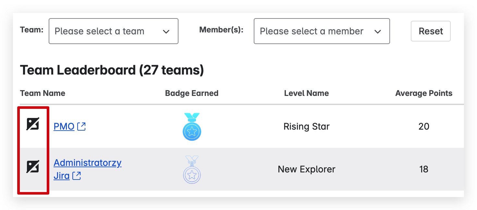
Task: Click the Administratorzy Jira avatar placeholder icon
Action: point(33,167)
